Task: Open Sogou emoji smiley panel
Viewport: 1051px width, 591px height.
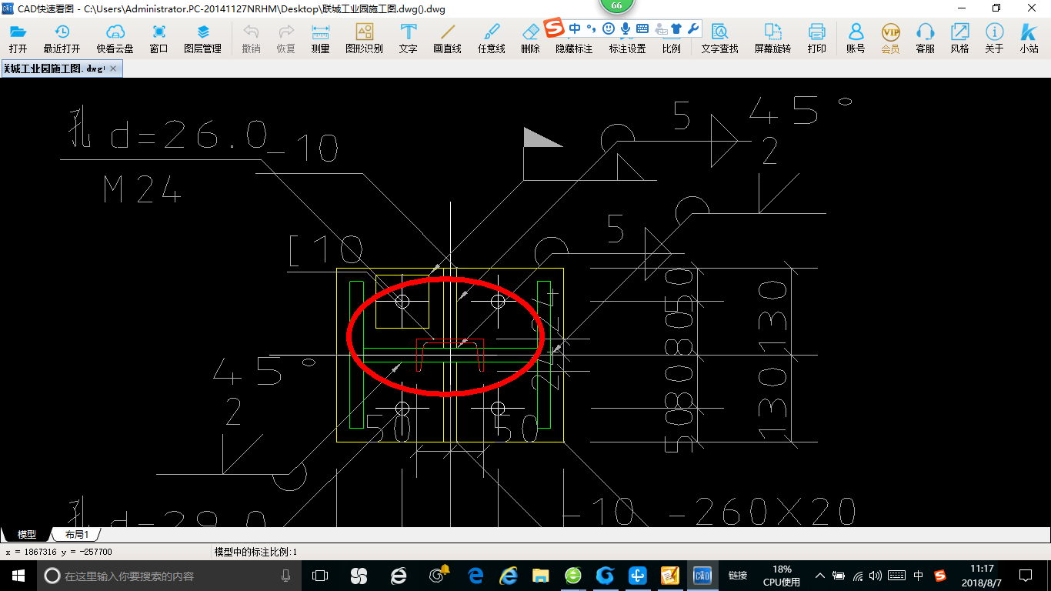Action: [609, 29]
